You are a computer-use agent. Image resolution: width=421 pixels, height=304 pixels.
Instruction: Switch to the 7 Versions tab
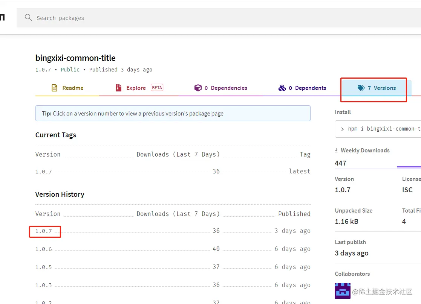click(x=377, y=88)
